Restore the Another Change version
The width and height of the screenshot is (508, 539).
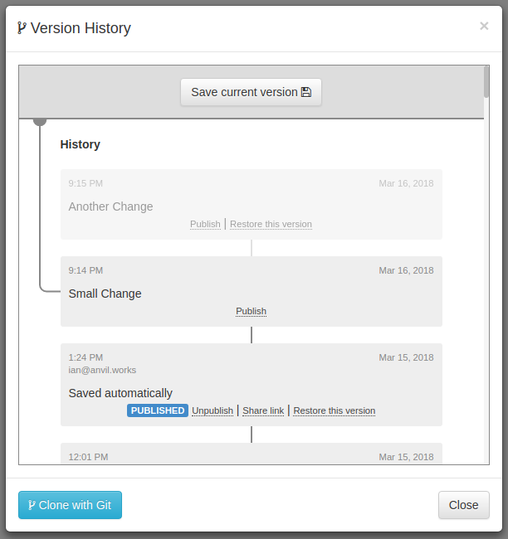point(271,224)
